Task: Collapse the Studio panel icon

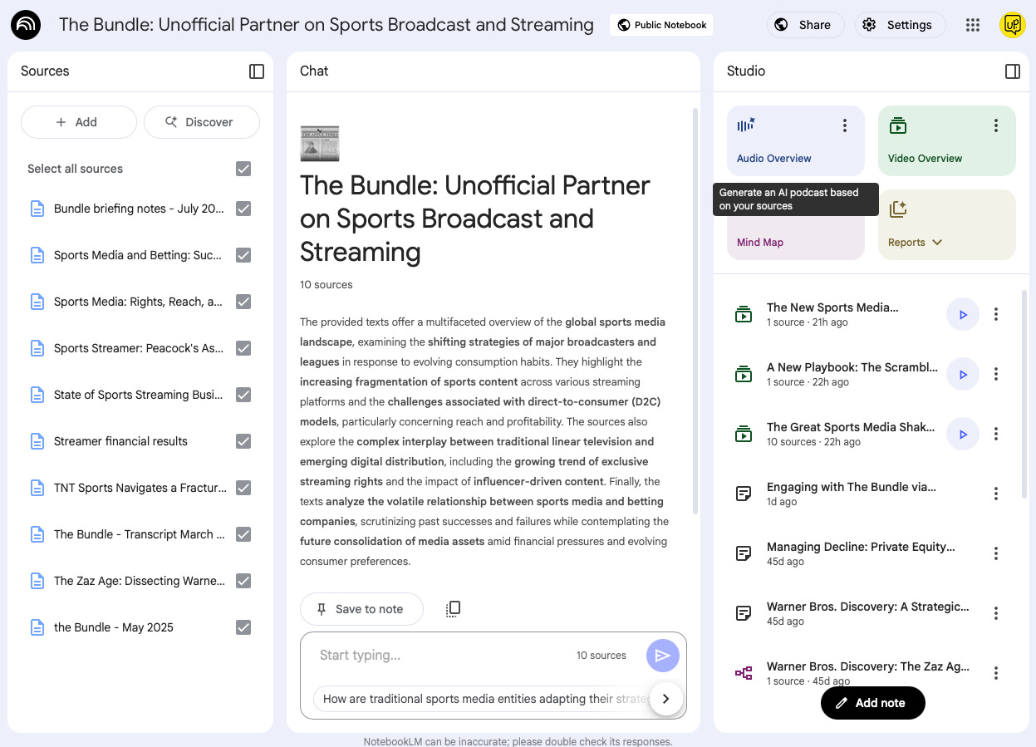Action: click(x=1013, y=71)
